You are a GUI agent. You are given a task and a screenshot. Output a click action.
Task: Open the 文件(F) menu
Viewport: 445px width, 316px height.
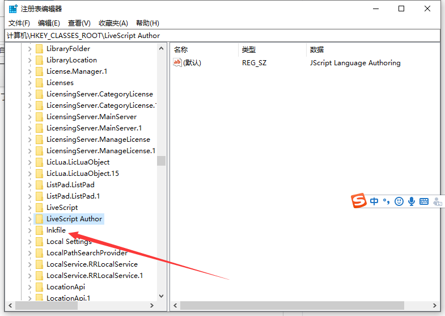pyautogui.click(x=19, y=23)
